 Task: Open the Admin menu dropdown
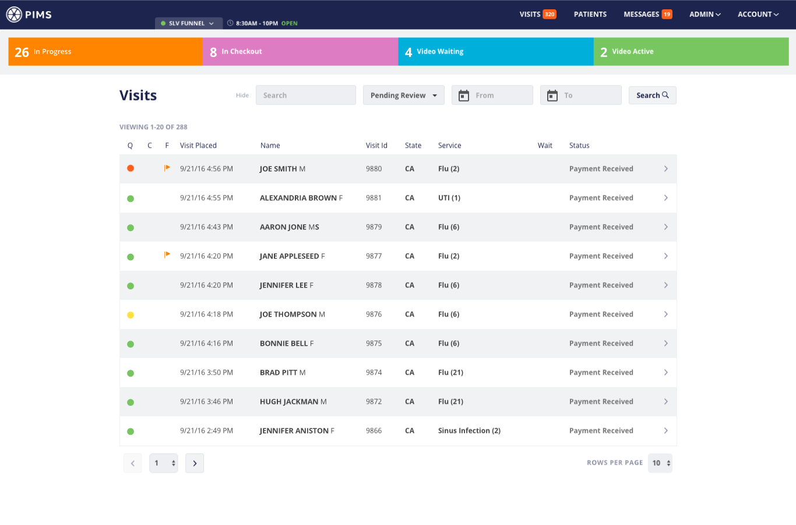705,15
